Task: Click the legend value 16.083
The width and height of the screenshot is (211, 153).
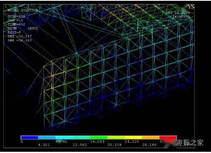Action: coord(97,142)
